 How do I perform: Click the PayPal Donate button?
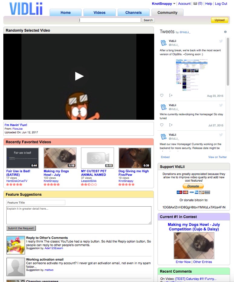pos(193,186)
